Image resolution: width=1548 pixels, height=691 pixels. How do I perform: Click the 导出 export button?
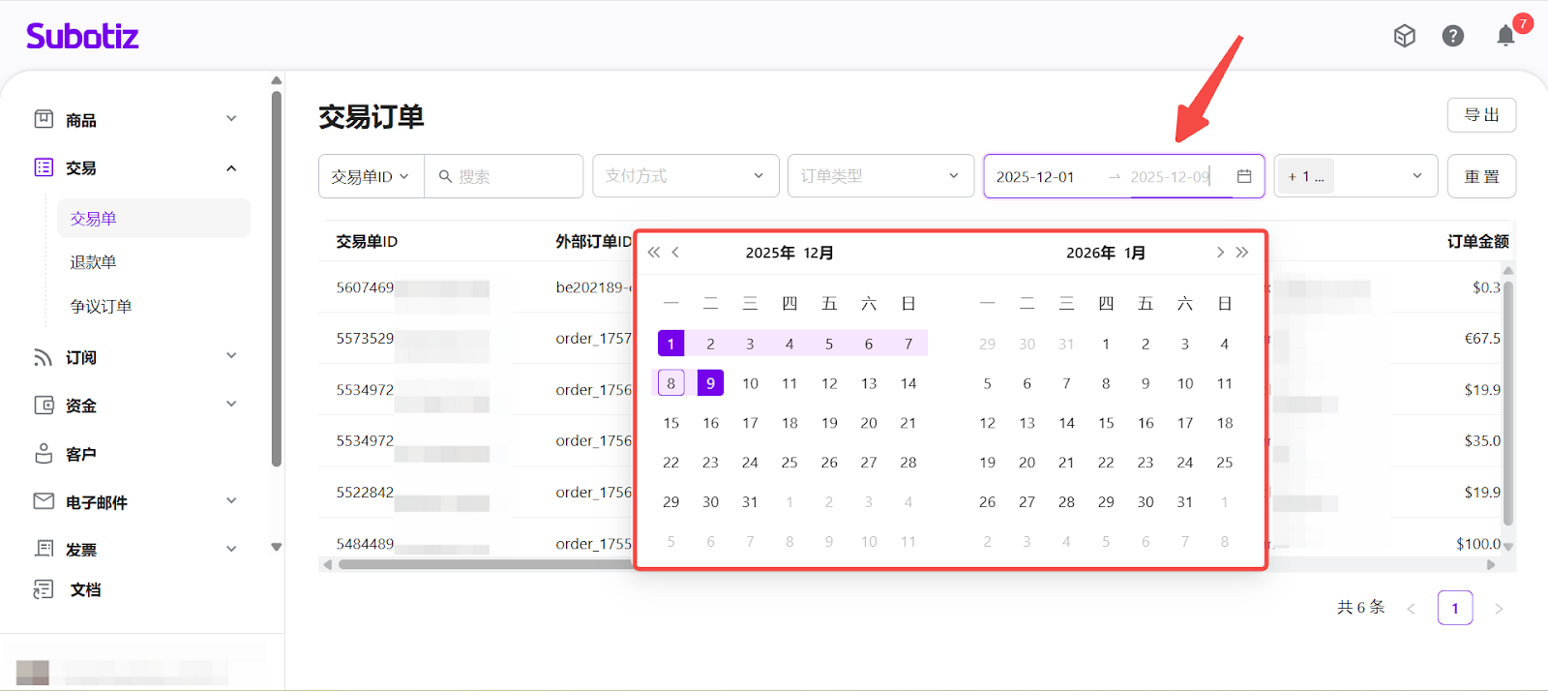click(1481, 115)
